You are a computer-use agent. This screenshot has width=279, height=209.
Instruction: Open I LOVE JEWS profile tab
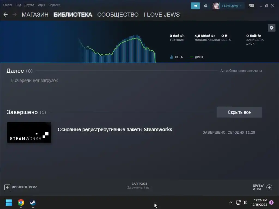(162, 15)
